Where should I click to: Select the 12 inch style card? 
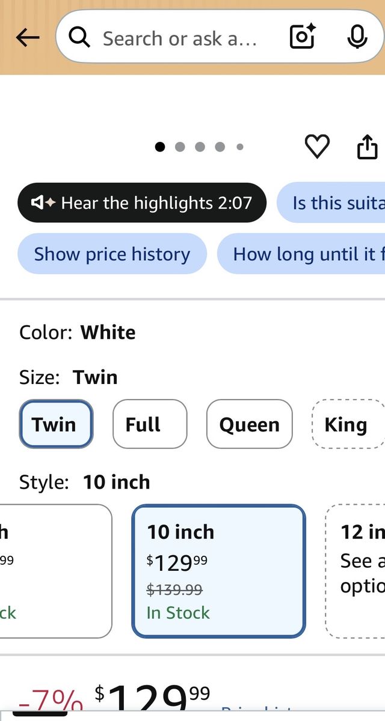(x=356, y=571)
